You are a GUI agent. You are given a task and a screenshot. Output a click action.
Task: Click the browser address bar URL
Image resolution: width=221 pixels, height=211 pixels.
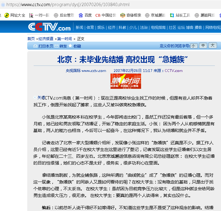tap(68, 5)
